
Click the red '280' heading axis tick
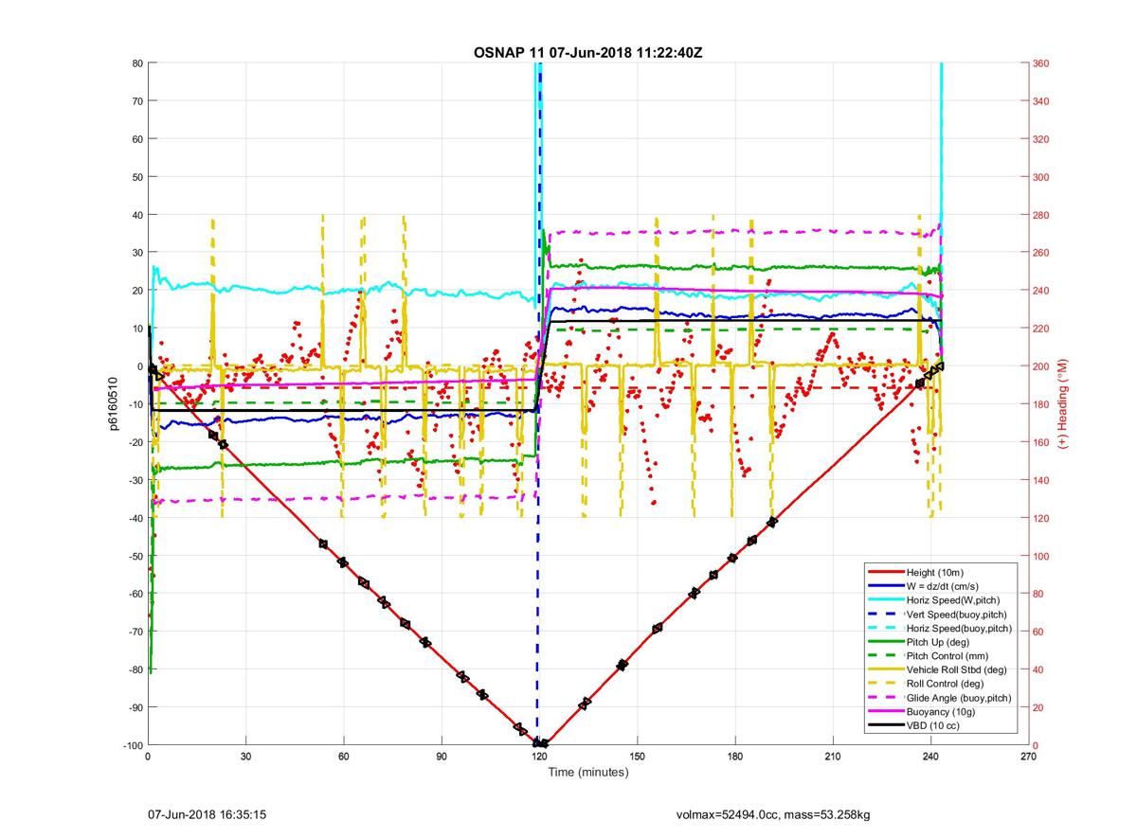pos(1041,215)
